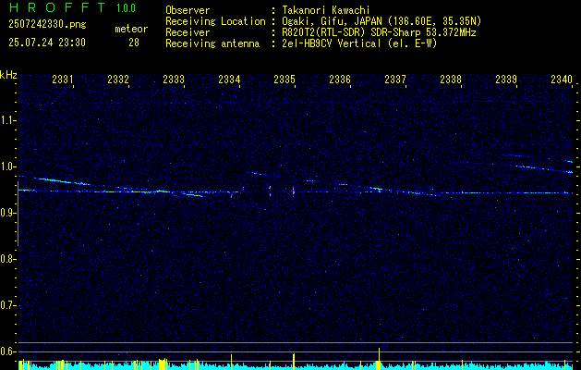Click time marker 2334

pos(229,79)
